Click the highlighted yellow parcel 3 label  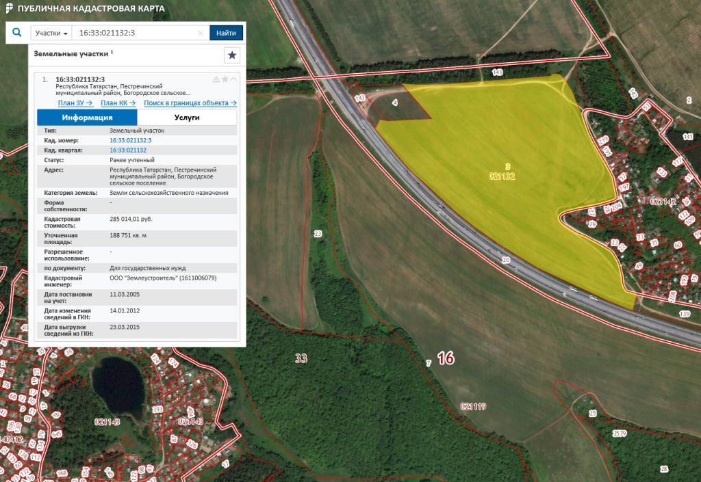[x=507, y=166]
